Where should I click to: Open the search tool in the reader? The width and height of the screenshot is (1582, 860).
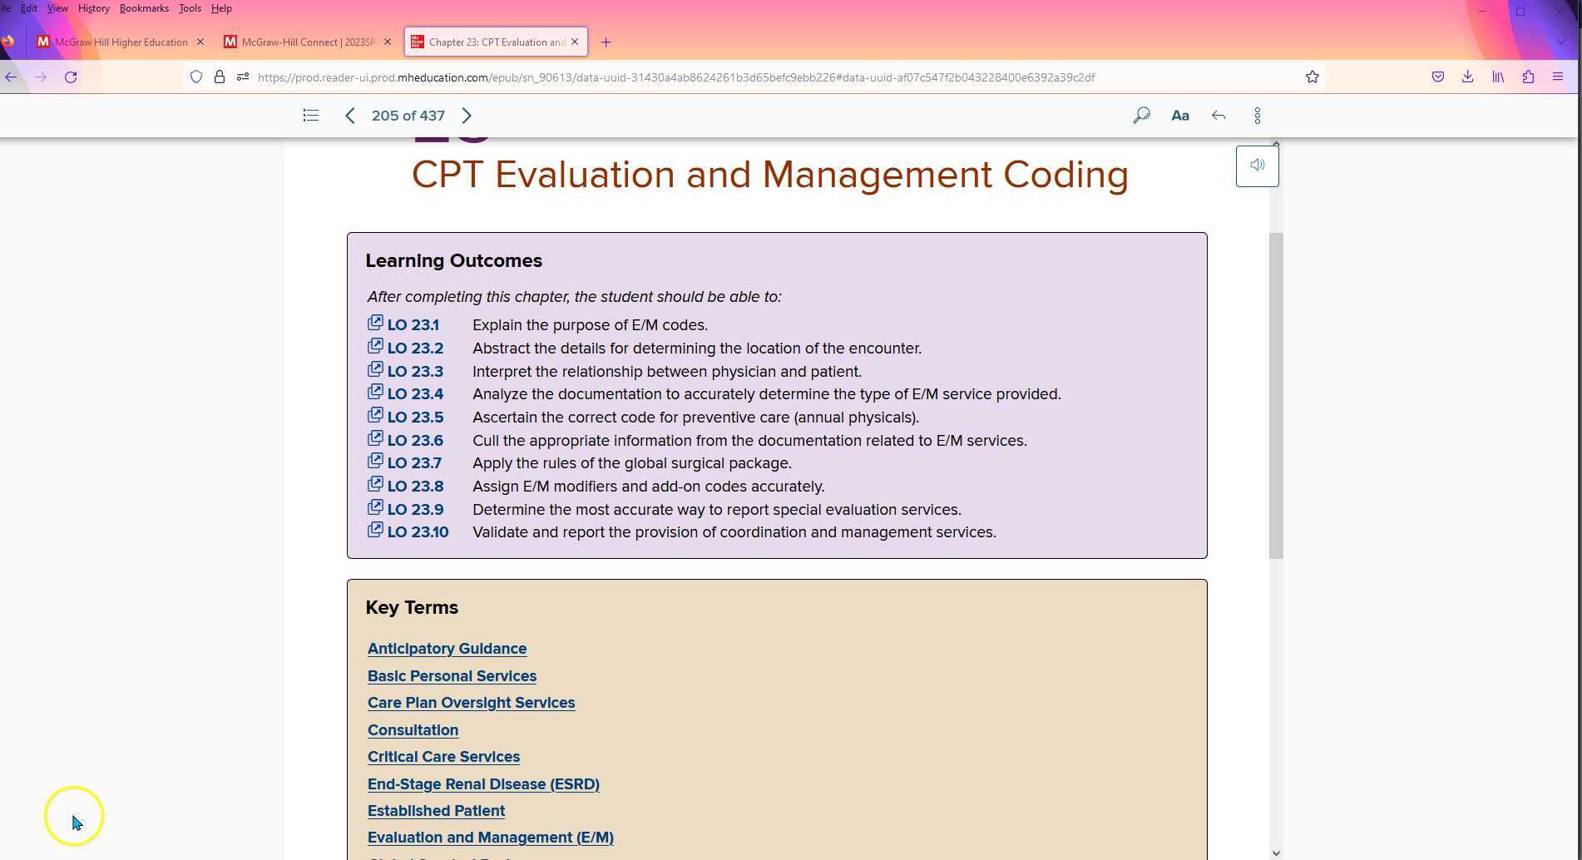tap(1140, 115)
